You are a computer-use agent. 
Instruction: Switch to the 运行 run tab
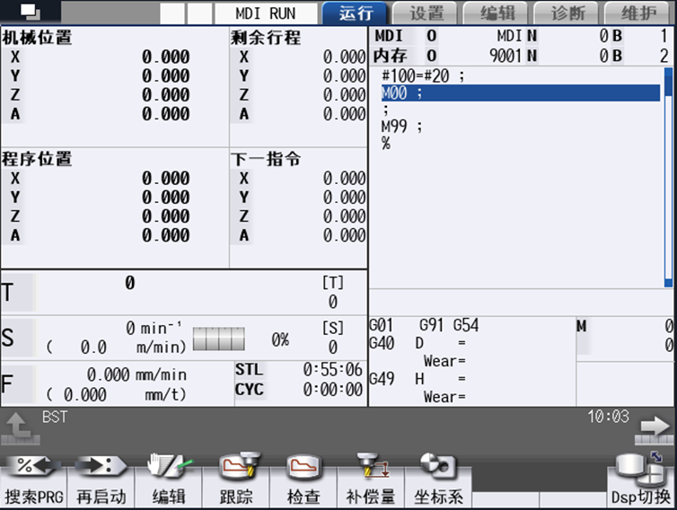(x=356, y=13)
